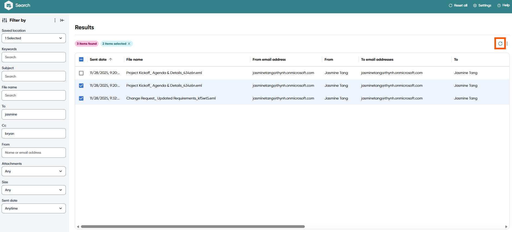512x232 pixels.
Task: Click the Results heading
Action: tap(85, 27)
